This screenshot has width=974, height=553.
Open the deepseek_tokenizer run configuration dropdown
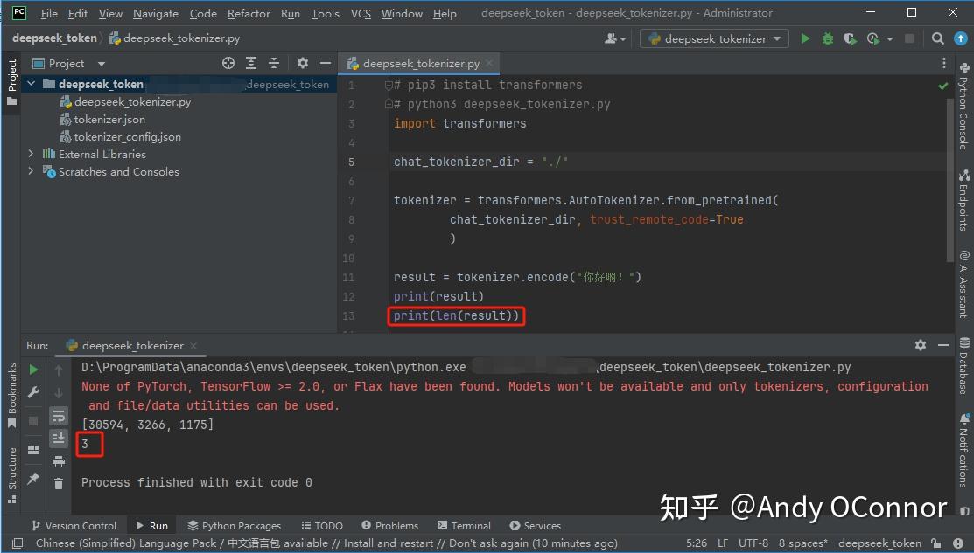[714, 38]
